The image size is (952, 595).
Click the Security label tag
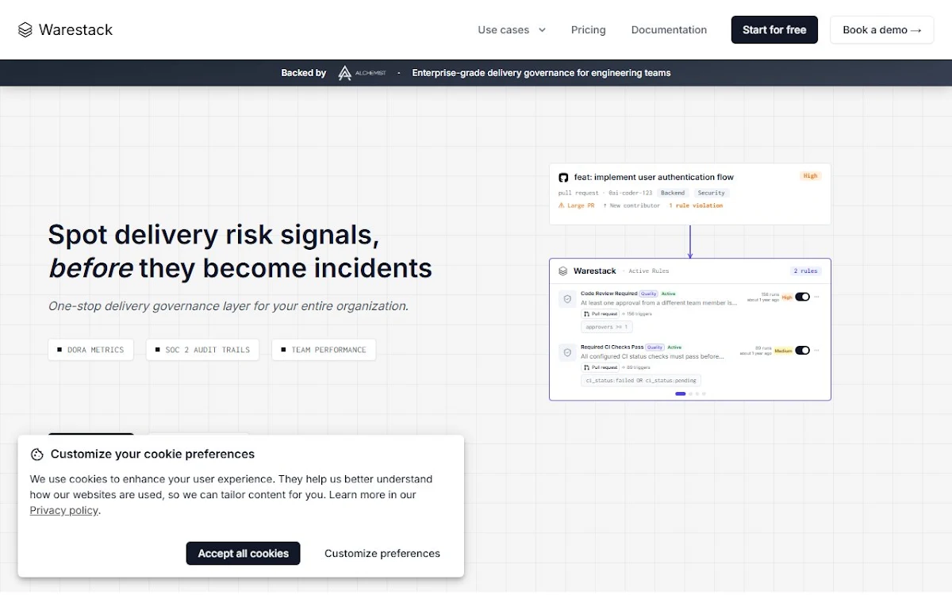[x=712, y=193]
